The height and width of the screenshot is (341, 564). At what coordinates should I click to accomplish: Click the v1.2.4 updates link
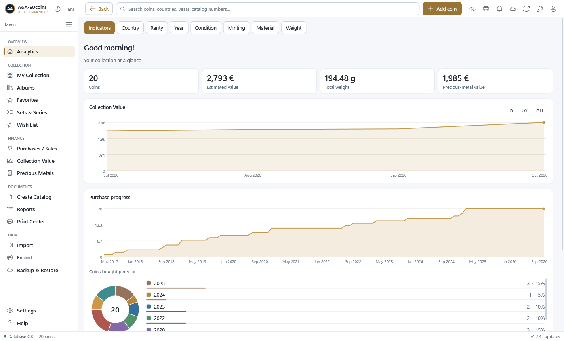click(x=545, y=337)
